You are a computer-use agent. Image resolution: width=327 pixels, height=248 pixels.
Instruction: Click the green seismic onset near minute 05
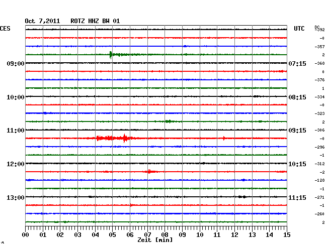(x=111, y=55)
